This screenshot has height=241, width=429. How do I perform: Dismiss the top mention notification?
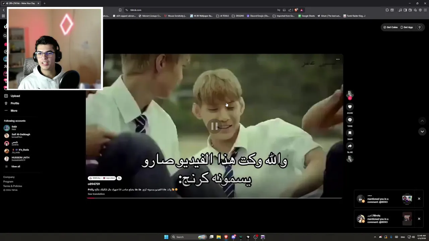pyautogui.click(x=419, y=198)
